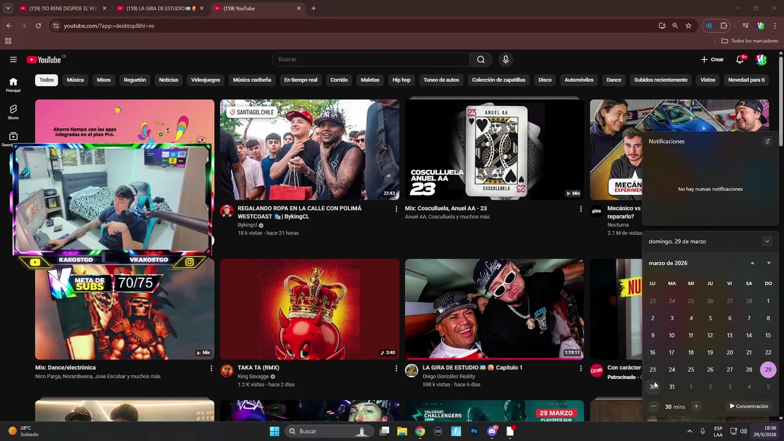Open Shorts in the sidebar

pyautogui.click(x=13, y=112)
